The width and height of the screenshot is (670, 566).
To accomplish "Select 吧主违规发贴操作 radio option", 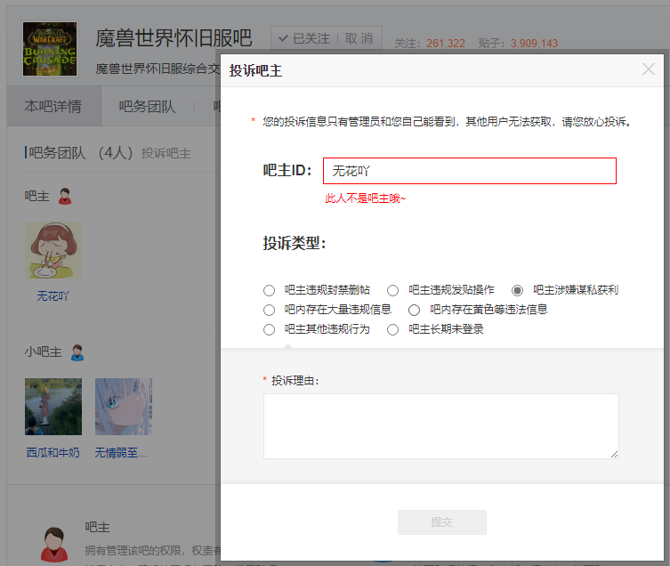I will click(x=392, y=290).
